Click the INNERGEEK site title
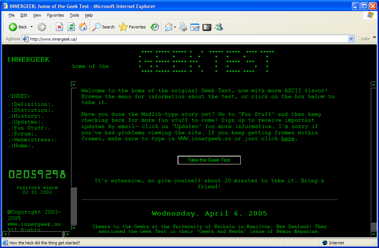The width and height of the screenshot is (379, 248). [28, 59]
